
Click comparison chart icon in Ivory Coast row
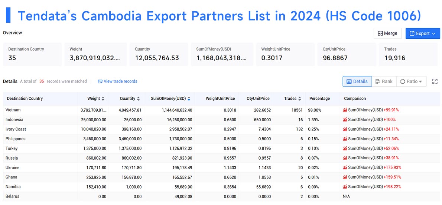coord(345,129)
